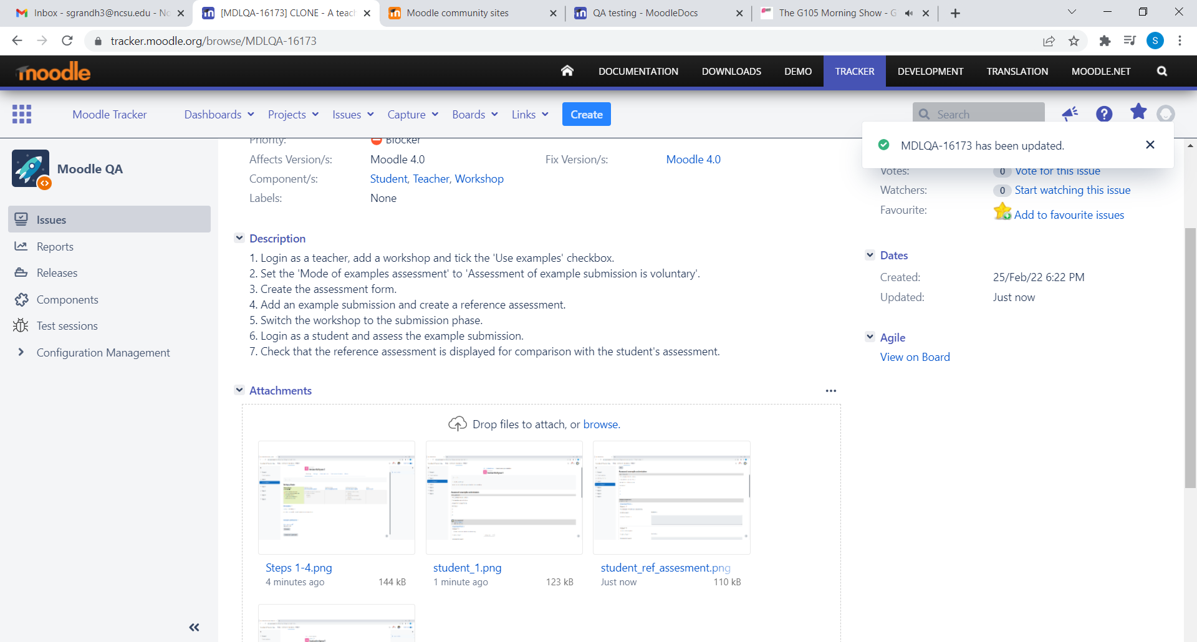Open DEMO in Moodle navigation
The width and height of the screenshot is (1197, 642).
[x=798, y=71]
